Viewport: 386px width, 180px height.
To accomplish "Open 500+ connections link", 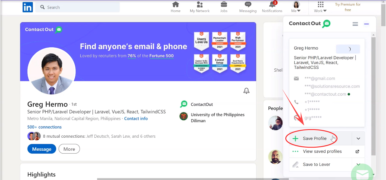I will 44,127.
